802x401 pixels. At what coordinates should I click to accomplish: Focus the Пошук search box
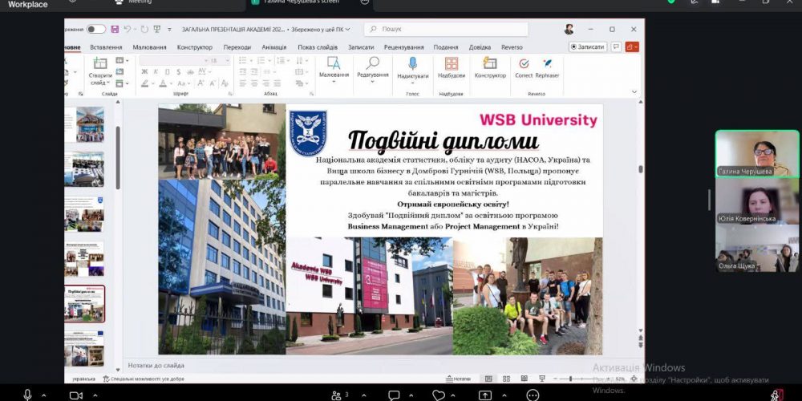coord(445,29)
